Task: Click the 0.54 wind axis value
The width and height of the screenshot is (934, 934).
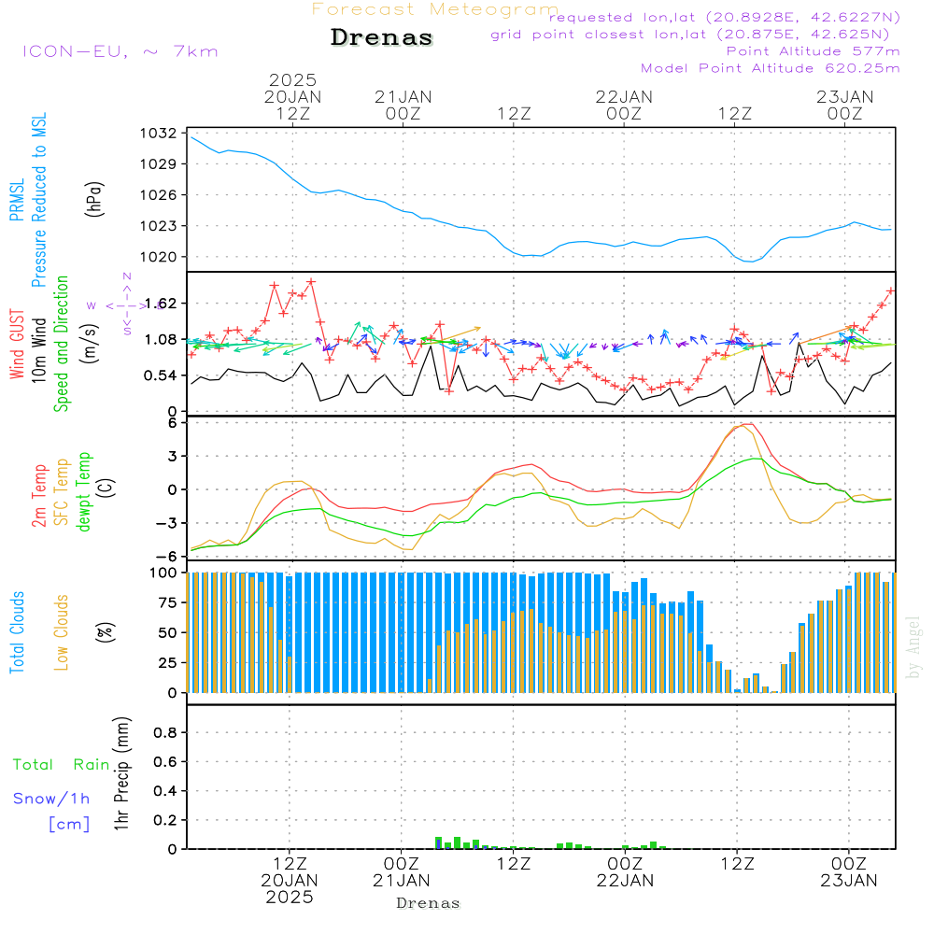Action: click(x=161, y=375)
